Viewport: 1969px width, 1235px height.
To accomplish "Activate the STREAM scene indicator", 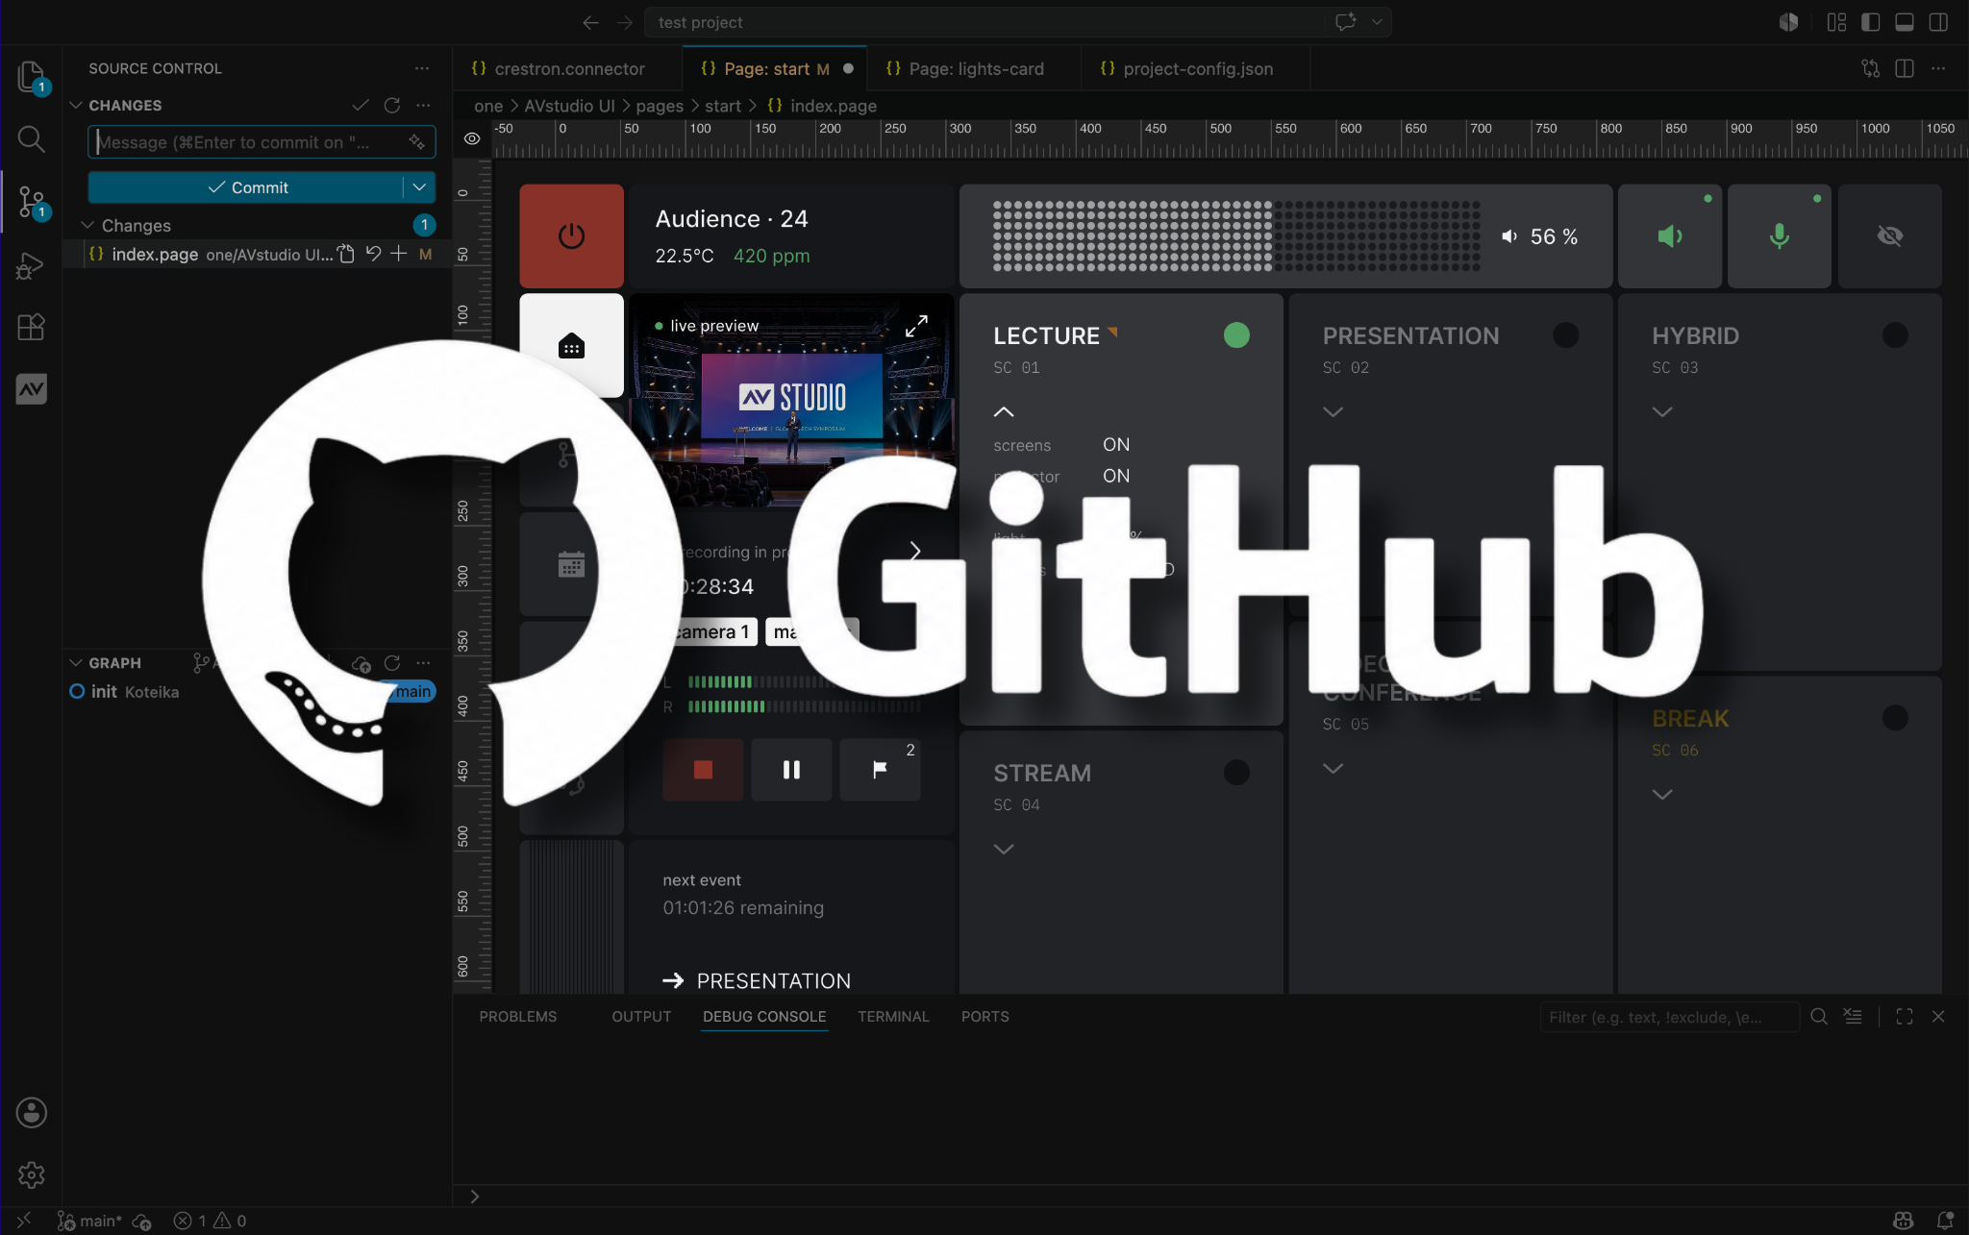I will point(1236,772).
